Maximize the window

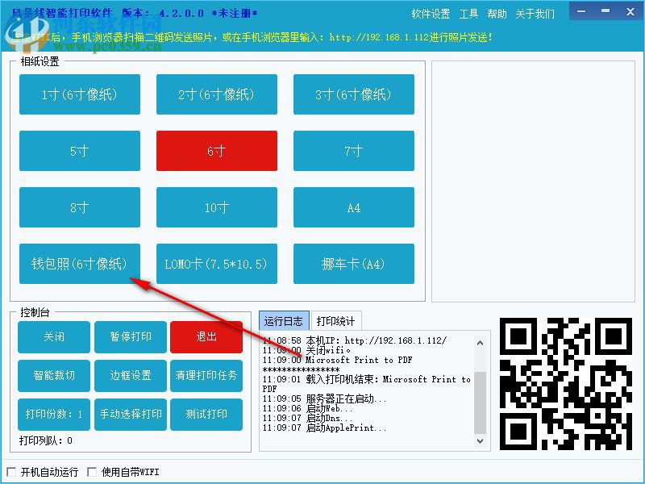click(x=605, y=11)
